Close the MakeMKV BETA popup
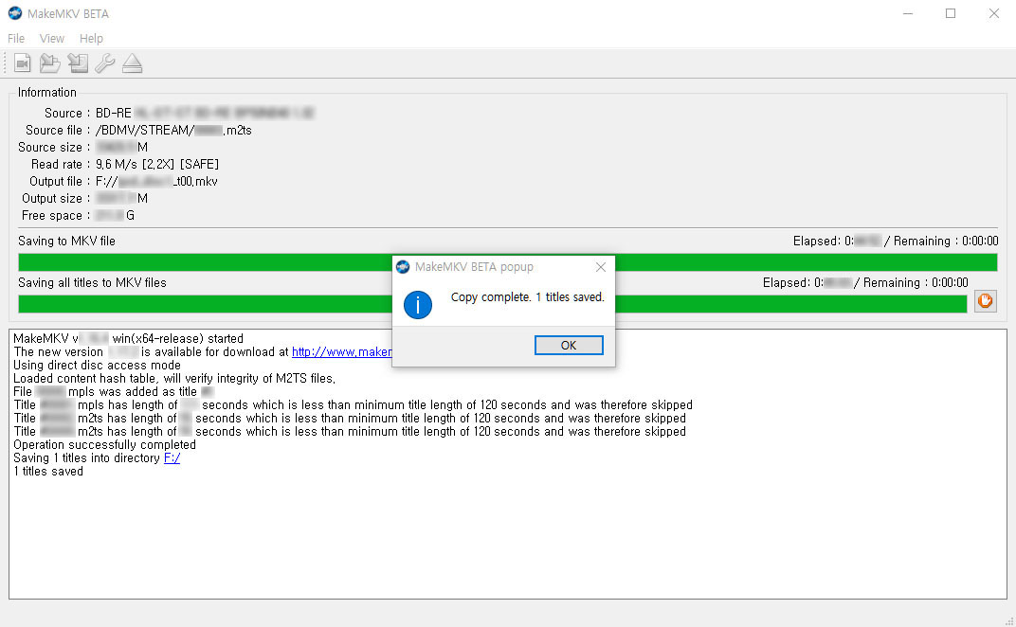The image size is (1016, 627). (601, 267)
